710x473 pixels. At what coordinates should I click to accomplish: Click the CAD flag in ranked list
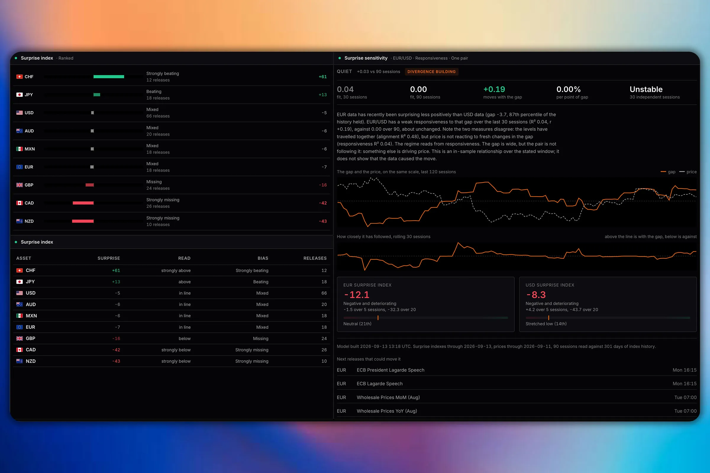(19, 203)
